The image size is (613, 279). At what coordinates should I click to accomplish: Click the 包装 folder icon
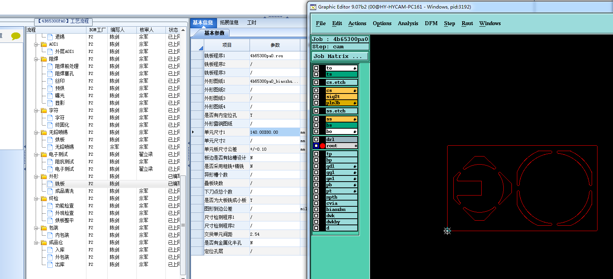(x=44, y=228)
